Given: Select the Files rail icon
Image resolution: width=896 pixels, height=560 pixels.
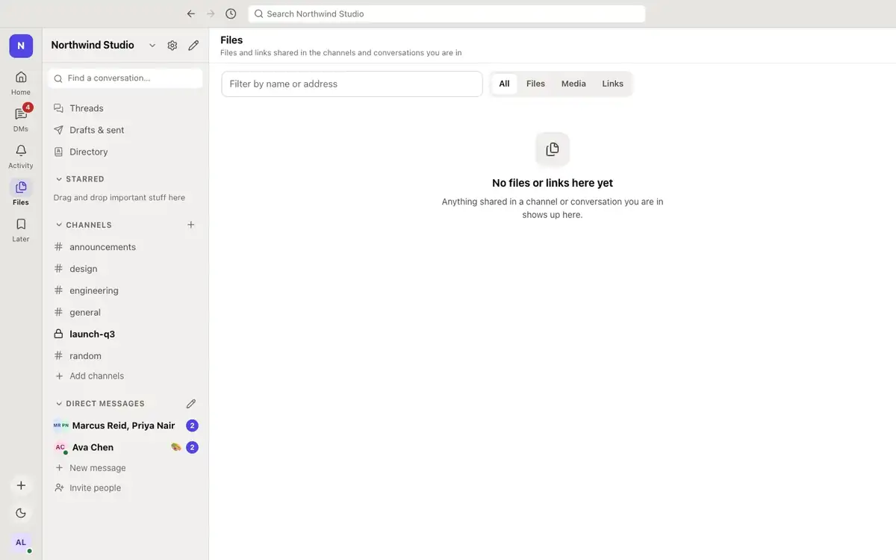Looking at the screenshot, I should 21,193.
